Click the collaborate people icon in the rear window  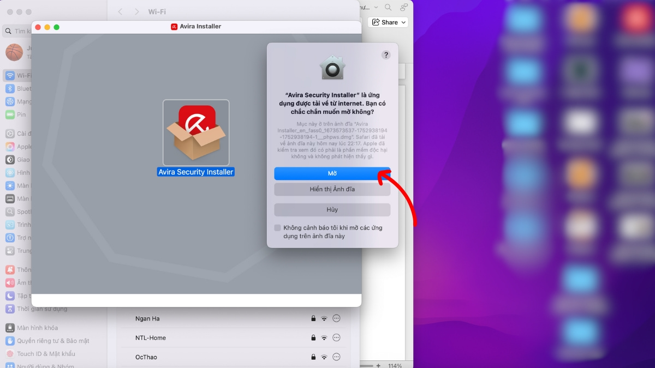[x=404, y=8]
